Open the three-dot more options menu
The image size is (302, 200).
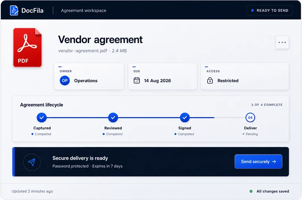[282, 42]
